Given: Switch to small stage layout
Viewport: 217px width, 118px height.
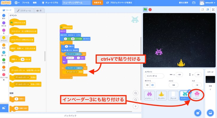Looking at the screenshot, I should (202, 10).
